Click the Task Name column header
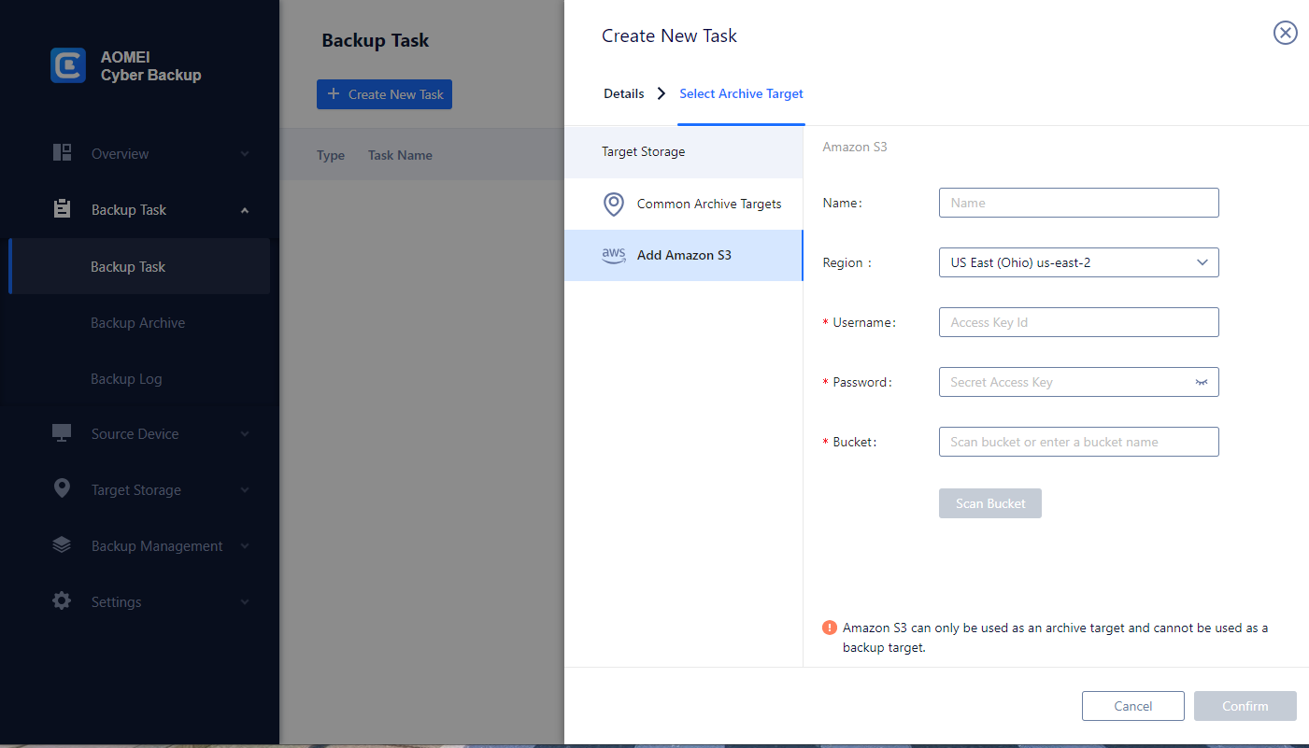The image size is (1309, 748). click(x=400, y=155)
